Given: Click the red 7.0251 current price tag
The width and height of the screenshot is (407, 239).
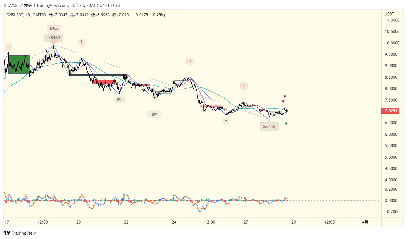Looking at the screenshot, I should [391, 111].
